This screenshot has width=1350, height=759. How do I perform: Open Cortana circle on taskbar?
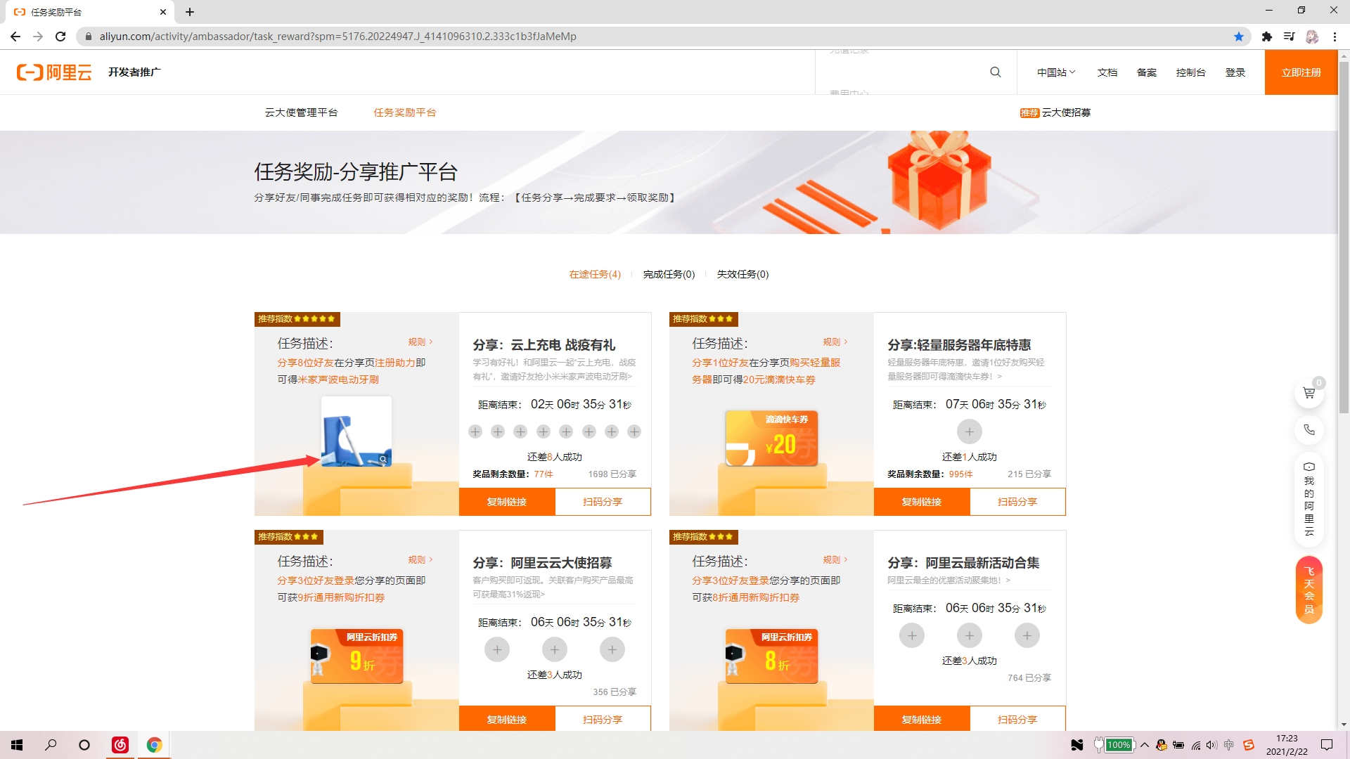(84, 745)
